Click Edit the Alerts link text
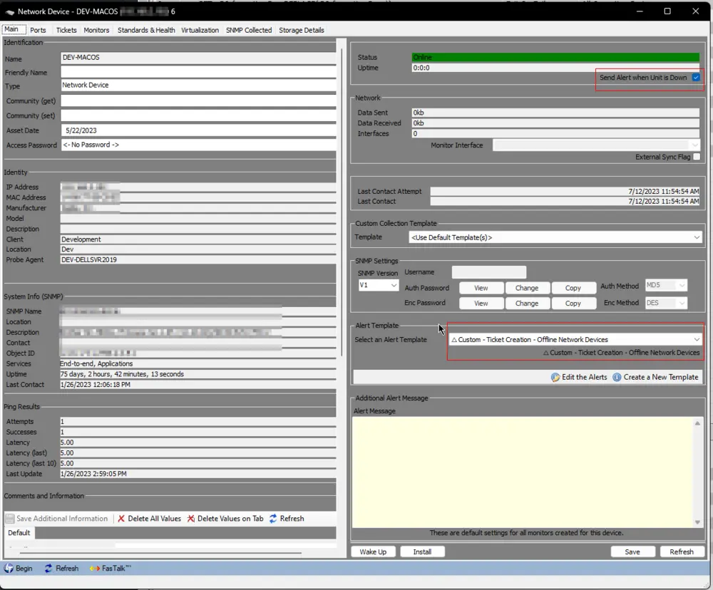Image resolution: width=713 pixels, height=590 pixels. coord(585,377)
